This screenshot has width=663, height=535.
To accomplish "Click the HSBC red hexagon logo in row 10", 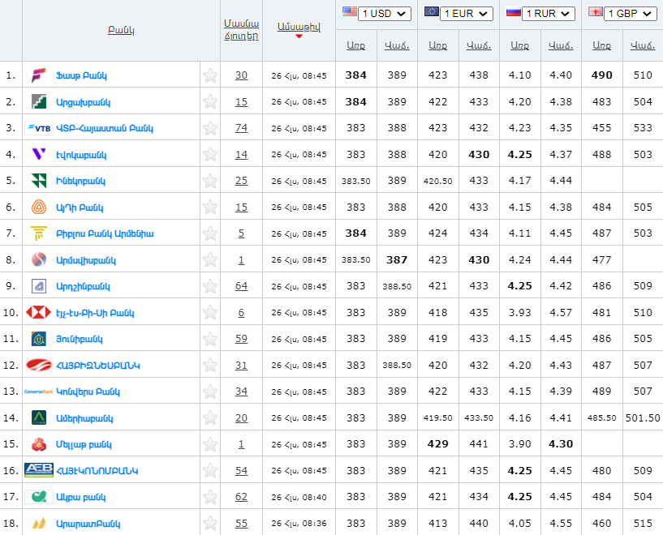I will [x=38, y=312].
